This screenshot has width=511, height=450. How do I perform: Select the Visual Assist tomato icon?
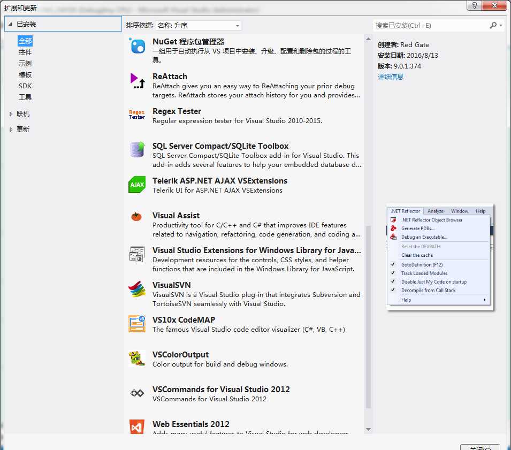point(136,216)
